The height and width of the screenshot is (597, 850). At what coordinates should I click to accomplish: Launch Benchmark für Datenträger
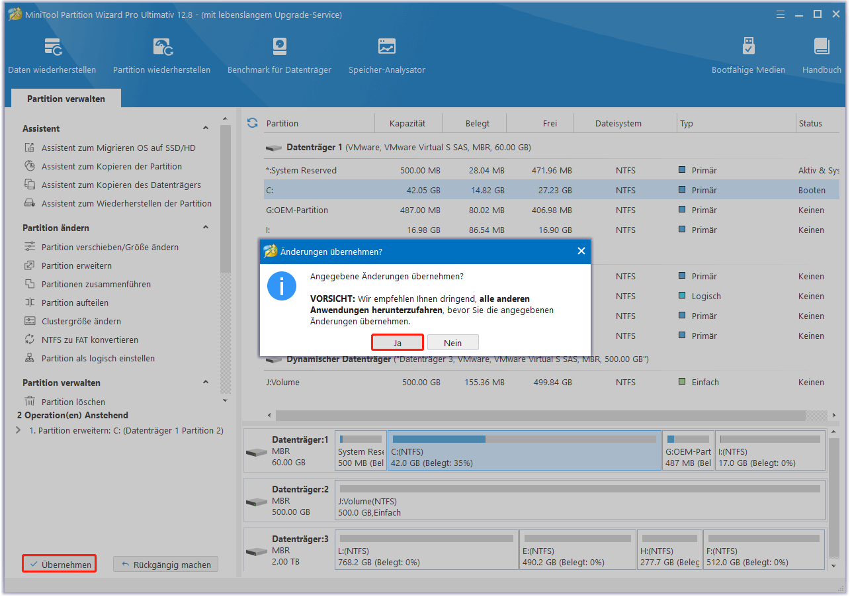coord(279,56)
